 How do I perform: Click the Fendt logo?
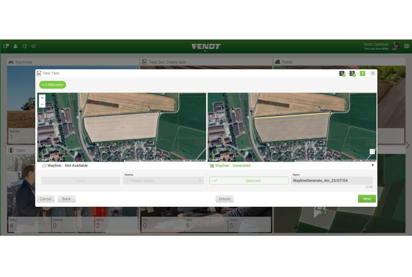[x=206, y=46]
